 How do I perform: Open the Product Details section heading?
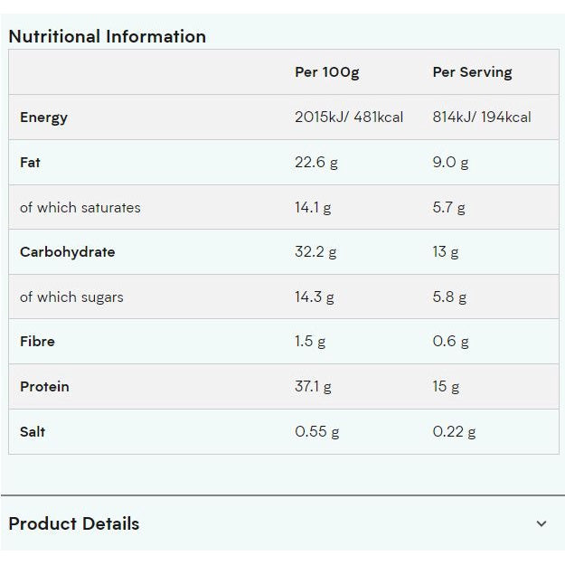[x=74, y=523]
